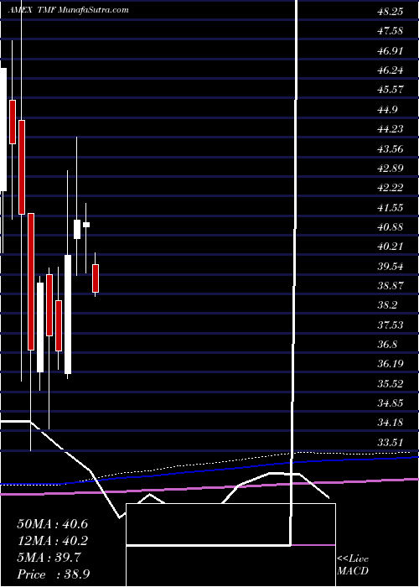Click the 50MA : 40.6 readout
419x587 pixels.
pyautogui.click(x=53, y=524)
